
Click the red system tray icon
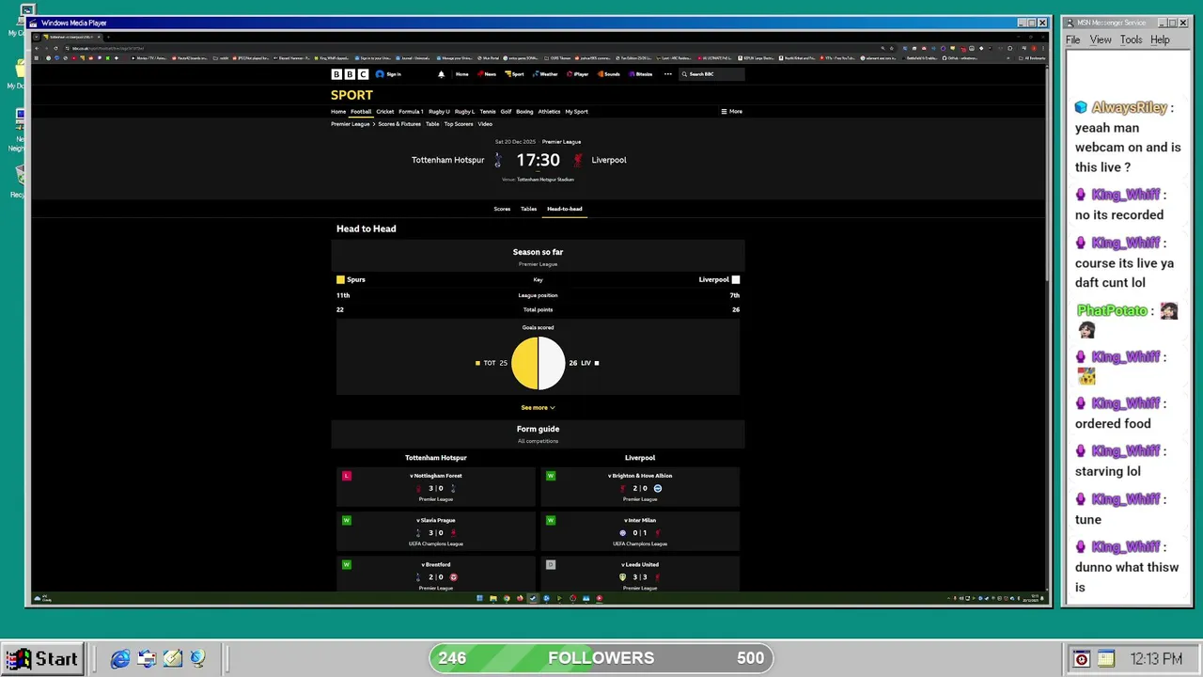point(1081,659)
